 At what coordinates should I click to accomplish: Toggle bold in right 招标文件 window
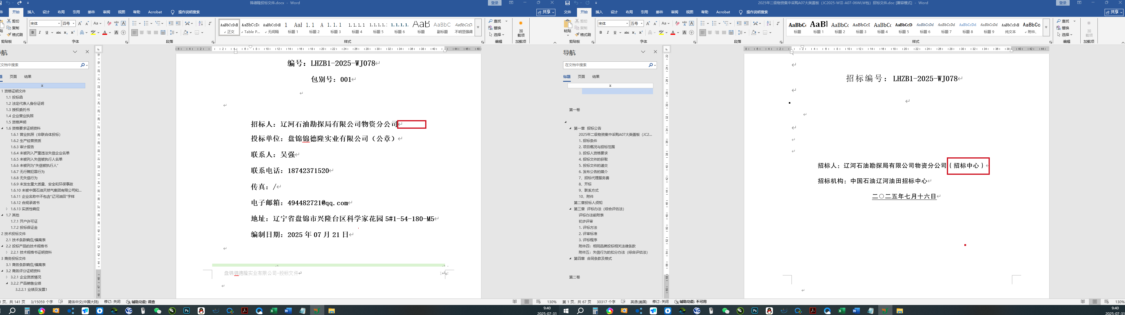click(600, 33)
